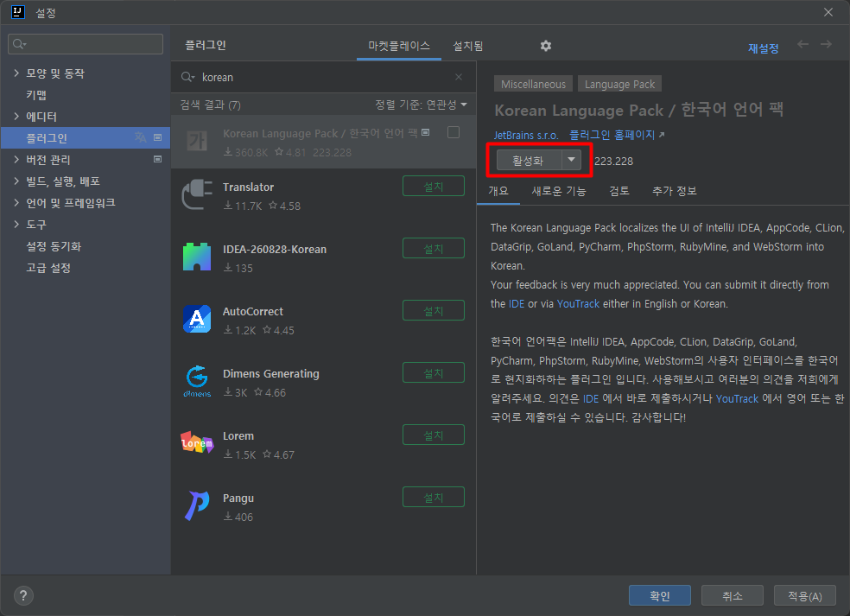850x616 pixels.
Task: Click the plugin search magnifier icon
Action: [187, 77]
